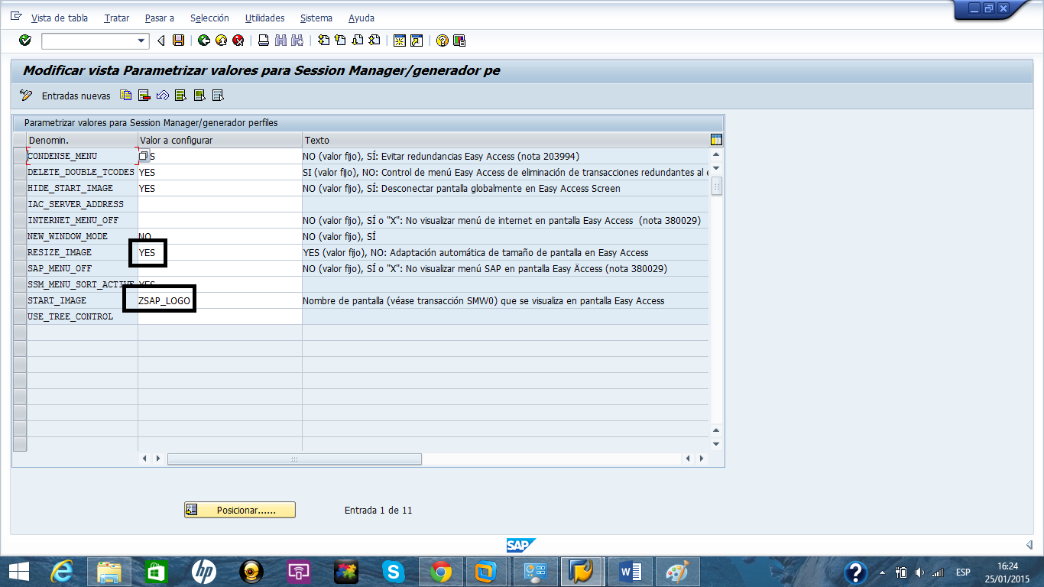Click the Undo change icon
The height and width of the screenshot is (587, 1044).
[162, 96]
